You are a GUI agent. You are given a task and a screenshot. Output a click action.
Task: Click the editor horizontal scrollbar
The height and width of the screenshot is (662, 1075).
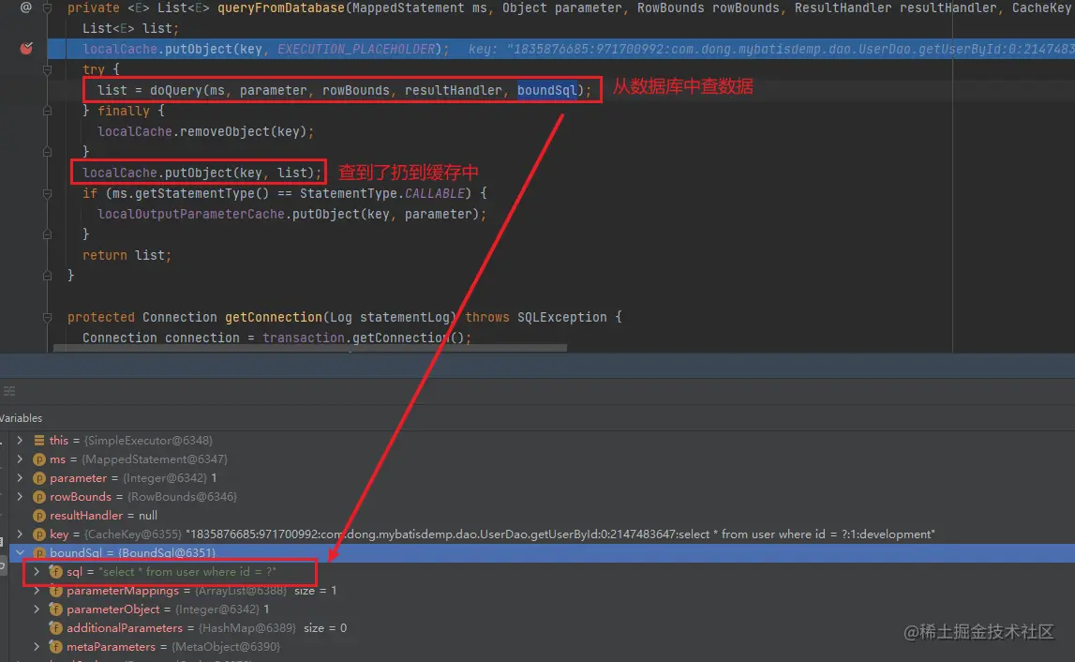[x=310, y=348]
